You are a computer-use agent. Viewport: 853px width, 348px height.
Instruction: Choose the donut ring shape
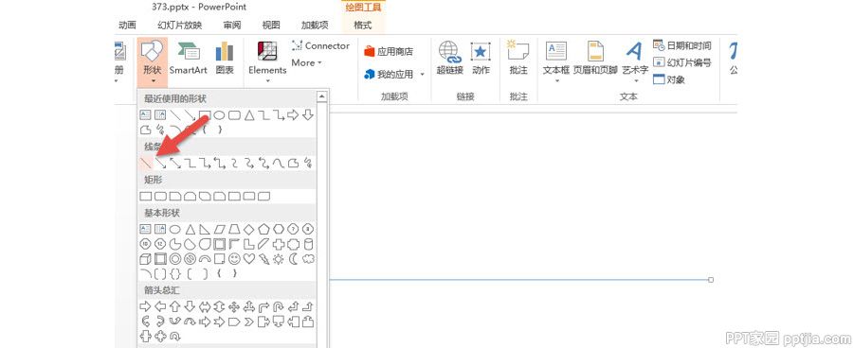click(175, 259)
